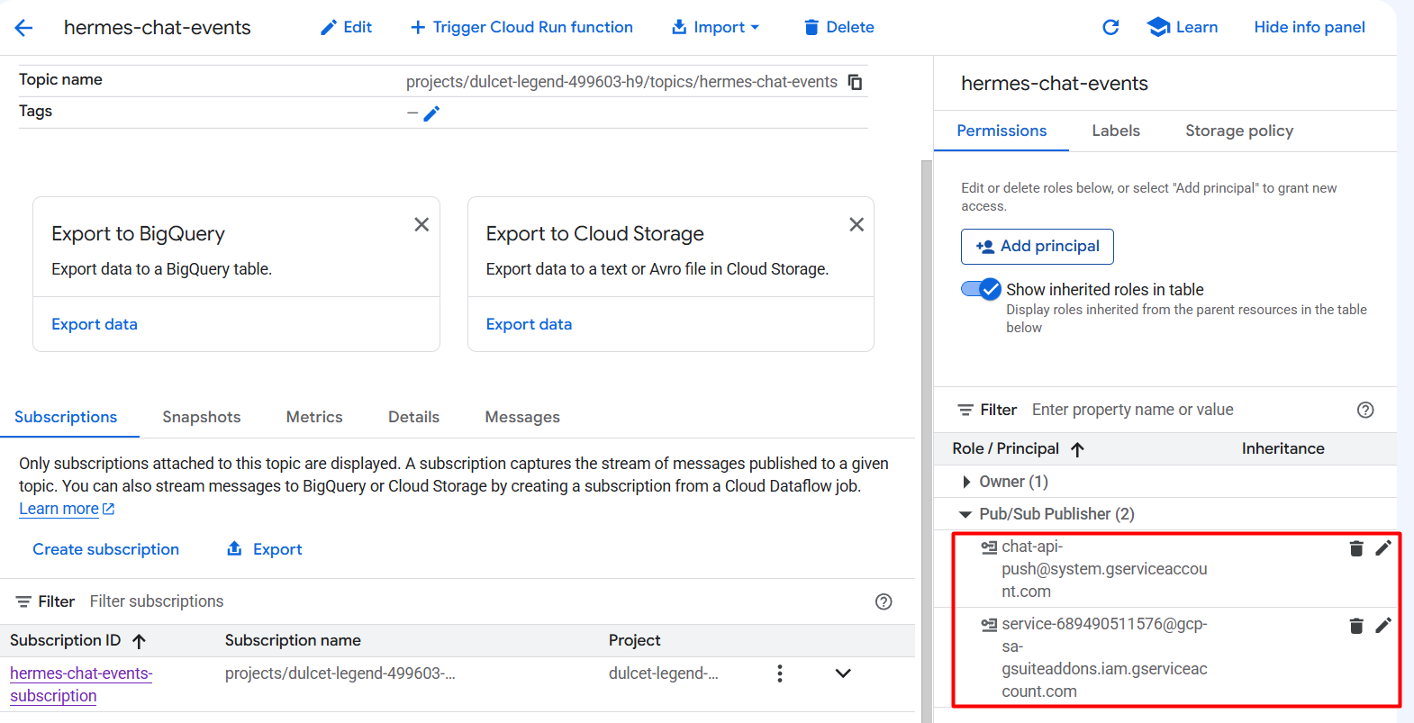Screen dimensions: 1414x723
Task: Switch to the Details tab
Action: (413, 417)
